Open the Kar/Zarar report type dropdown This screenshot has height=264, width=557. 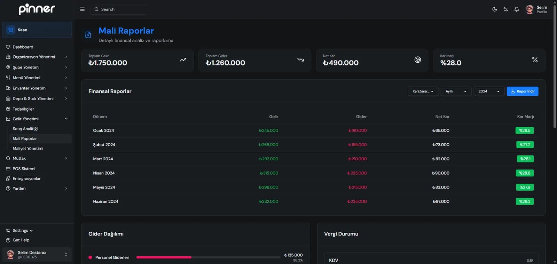[423, 91]
